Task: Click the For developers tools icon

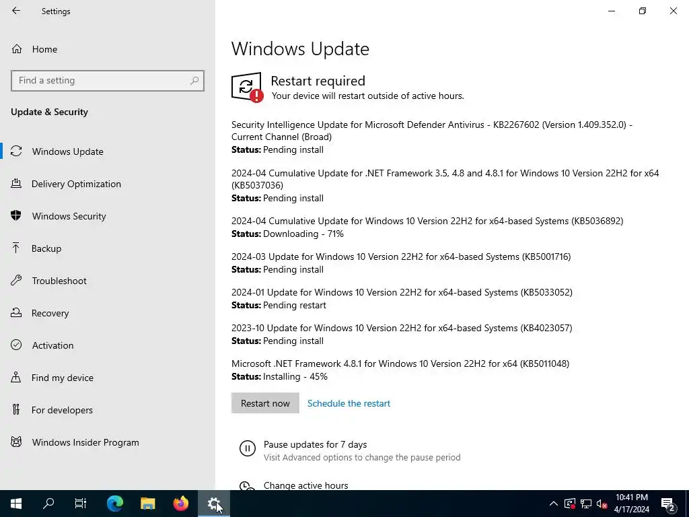Action: tap(16, 410)
